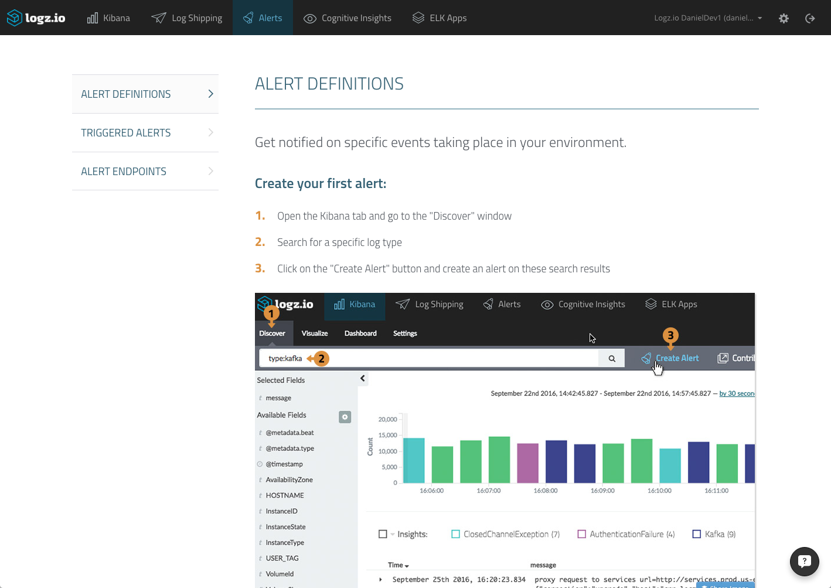Select the active Alerts tab in header
The height and width of the screenshot is (588, 831).
pyautogui.click(x=263, y=18)
